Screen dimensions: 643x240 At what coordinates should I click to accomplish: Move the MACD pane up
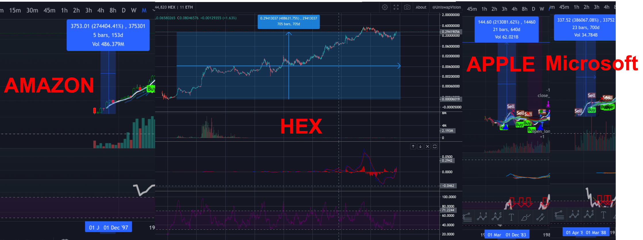[413, 146]
